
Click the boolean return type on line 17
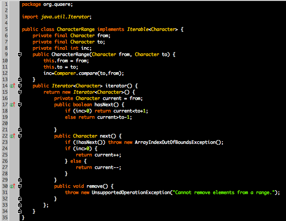tap(82, 104)
